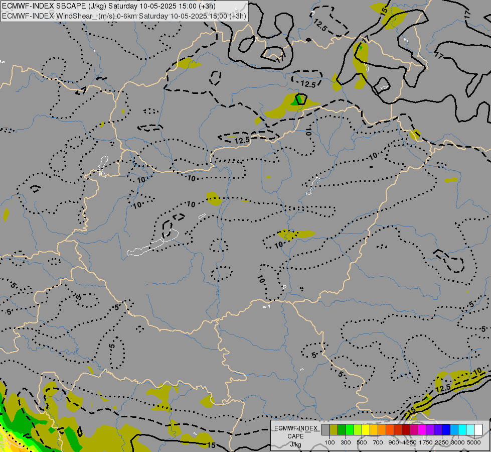This screenshot has height=452, width=491.
Task: Click the purple swatch right of 1750 tick
Action: [430, 430]
